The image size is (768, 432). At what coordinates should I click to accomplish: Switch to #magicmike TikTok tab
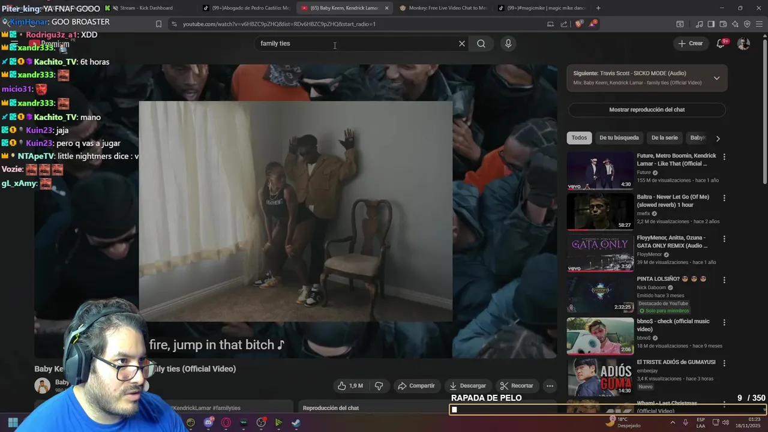pyautogui.click(x=541, y=8)
